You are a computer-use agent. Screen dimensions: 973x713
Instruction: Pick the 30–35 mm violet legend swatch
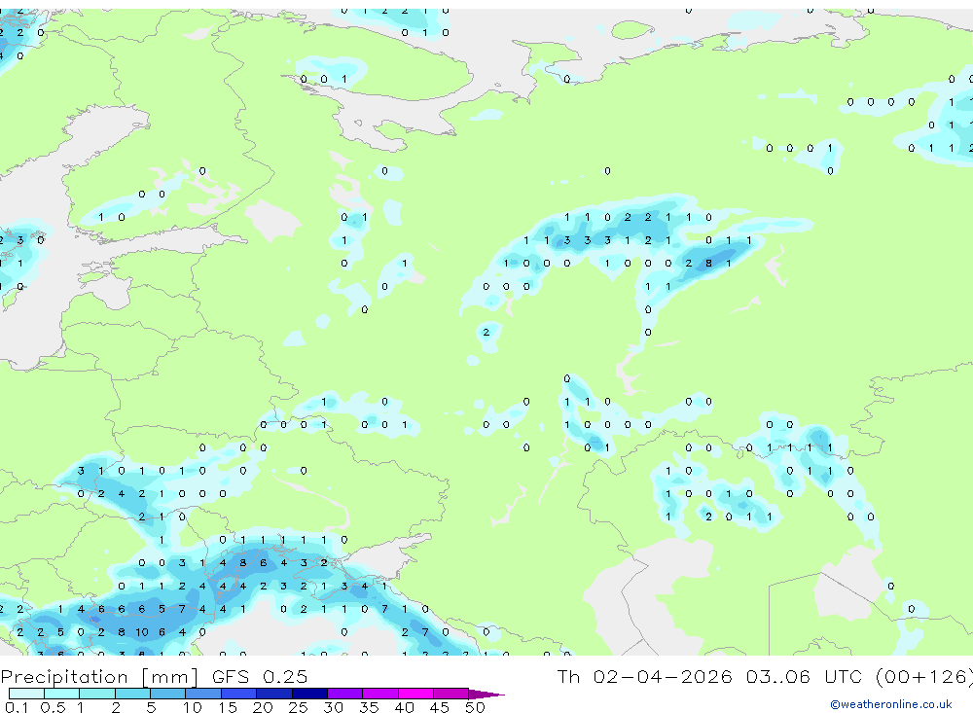click(345, 694)
